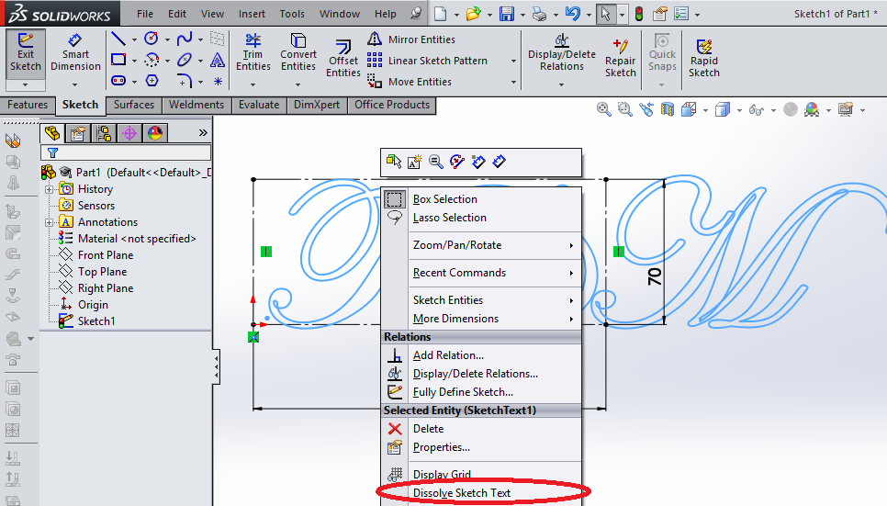Image resolution: width=887 pixels, height=506 pixels.
Task: Click the Rapid Sketch tool
Action: click(703, 58)
